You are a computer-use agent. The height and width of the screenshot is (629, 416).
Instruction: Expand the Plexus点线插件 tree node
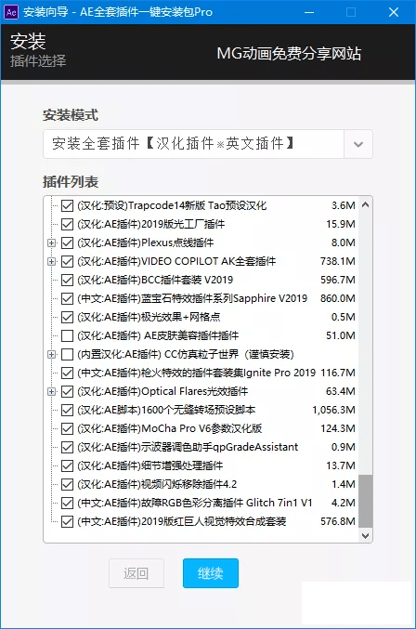coord(51,242)
